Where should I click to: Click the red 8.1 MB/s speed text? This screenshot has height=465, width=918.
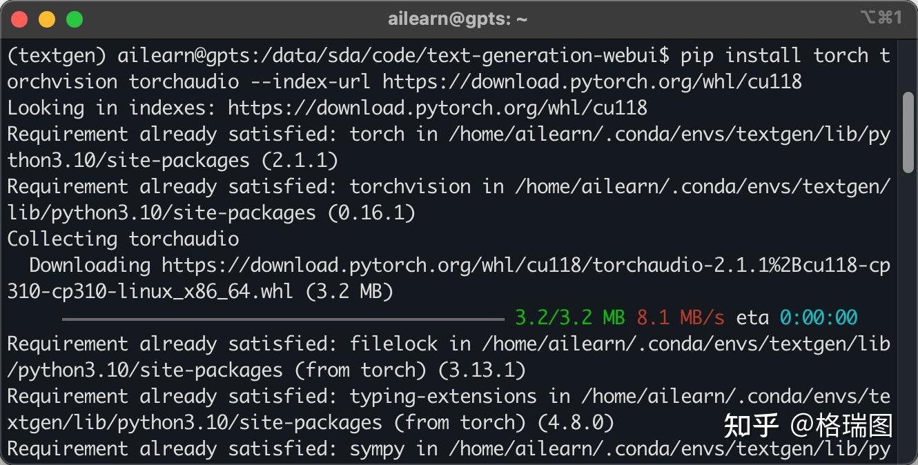coord(681,318)
